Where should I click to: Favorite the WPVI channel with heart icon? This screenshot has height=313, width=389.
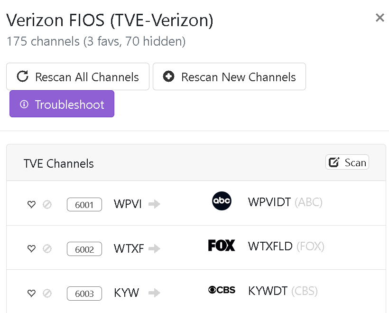pos(31,205)
